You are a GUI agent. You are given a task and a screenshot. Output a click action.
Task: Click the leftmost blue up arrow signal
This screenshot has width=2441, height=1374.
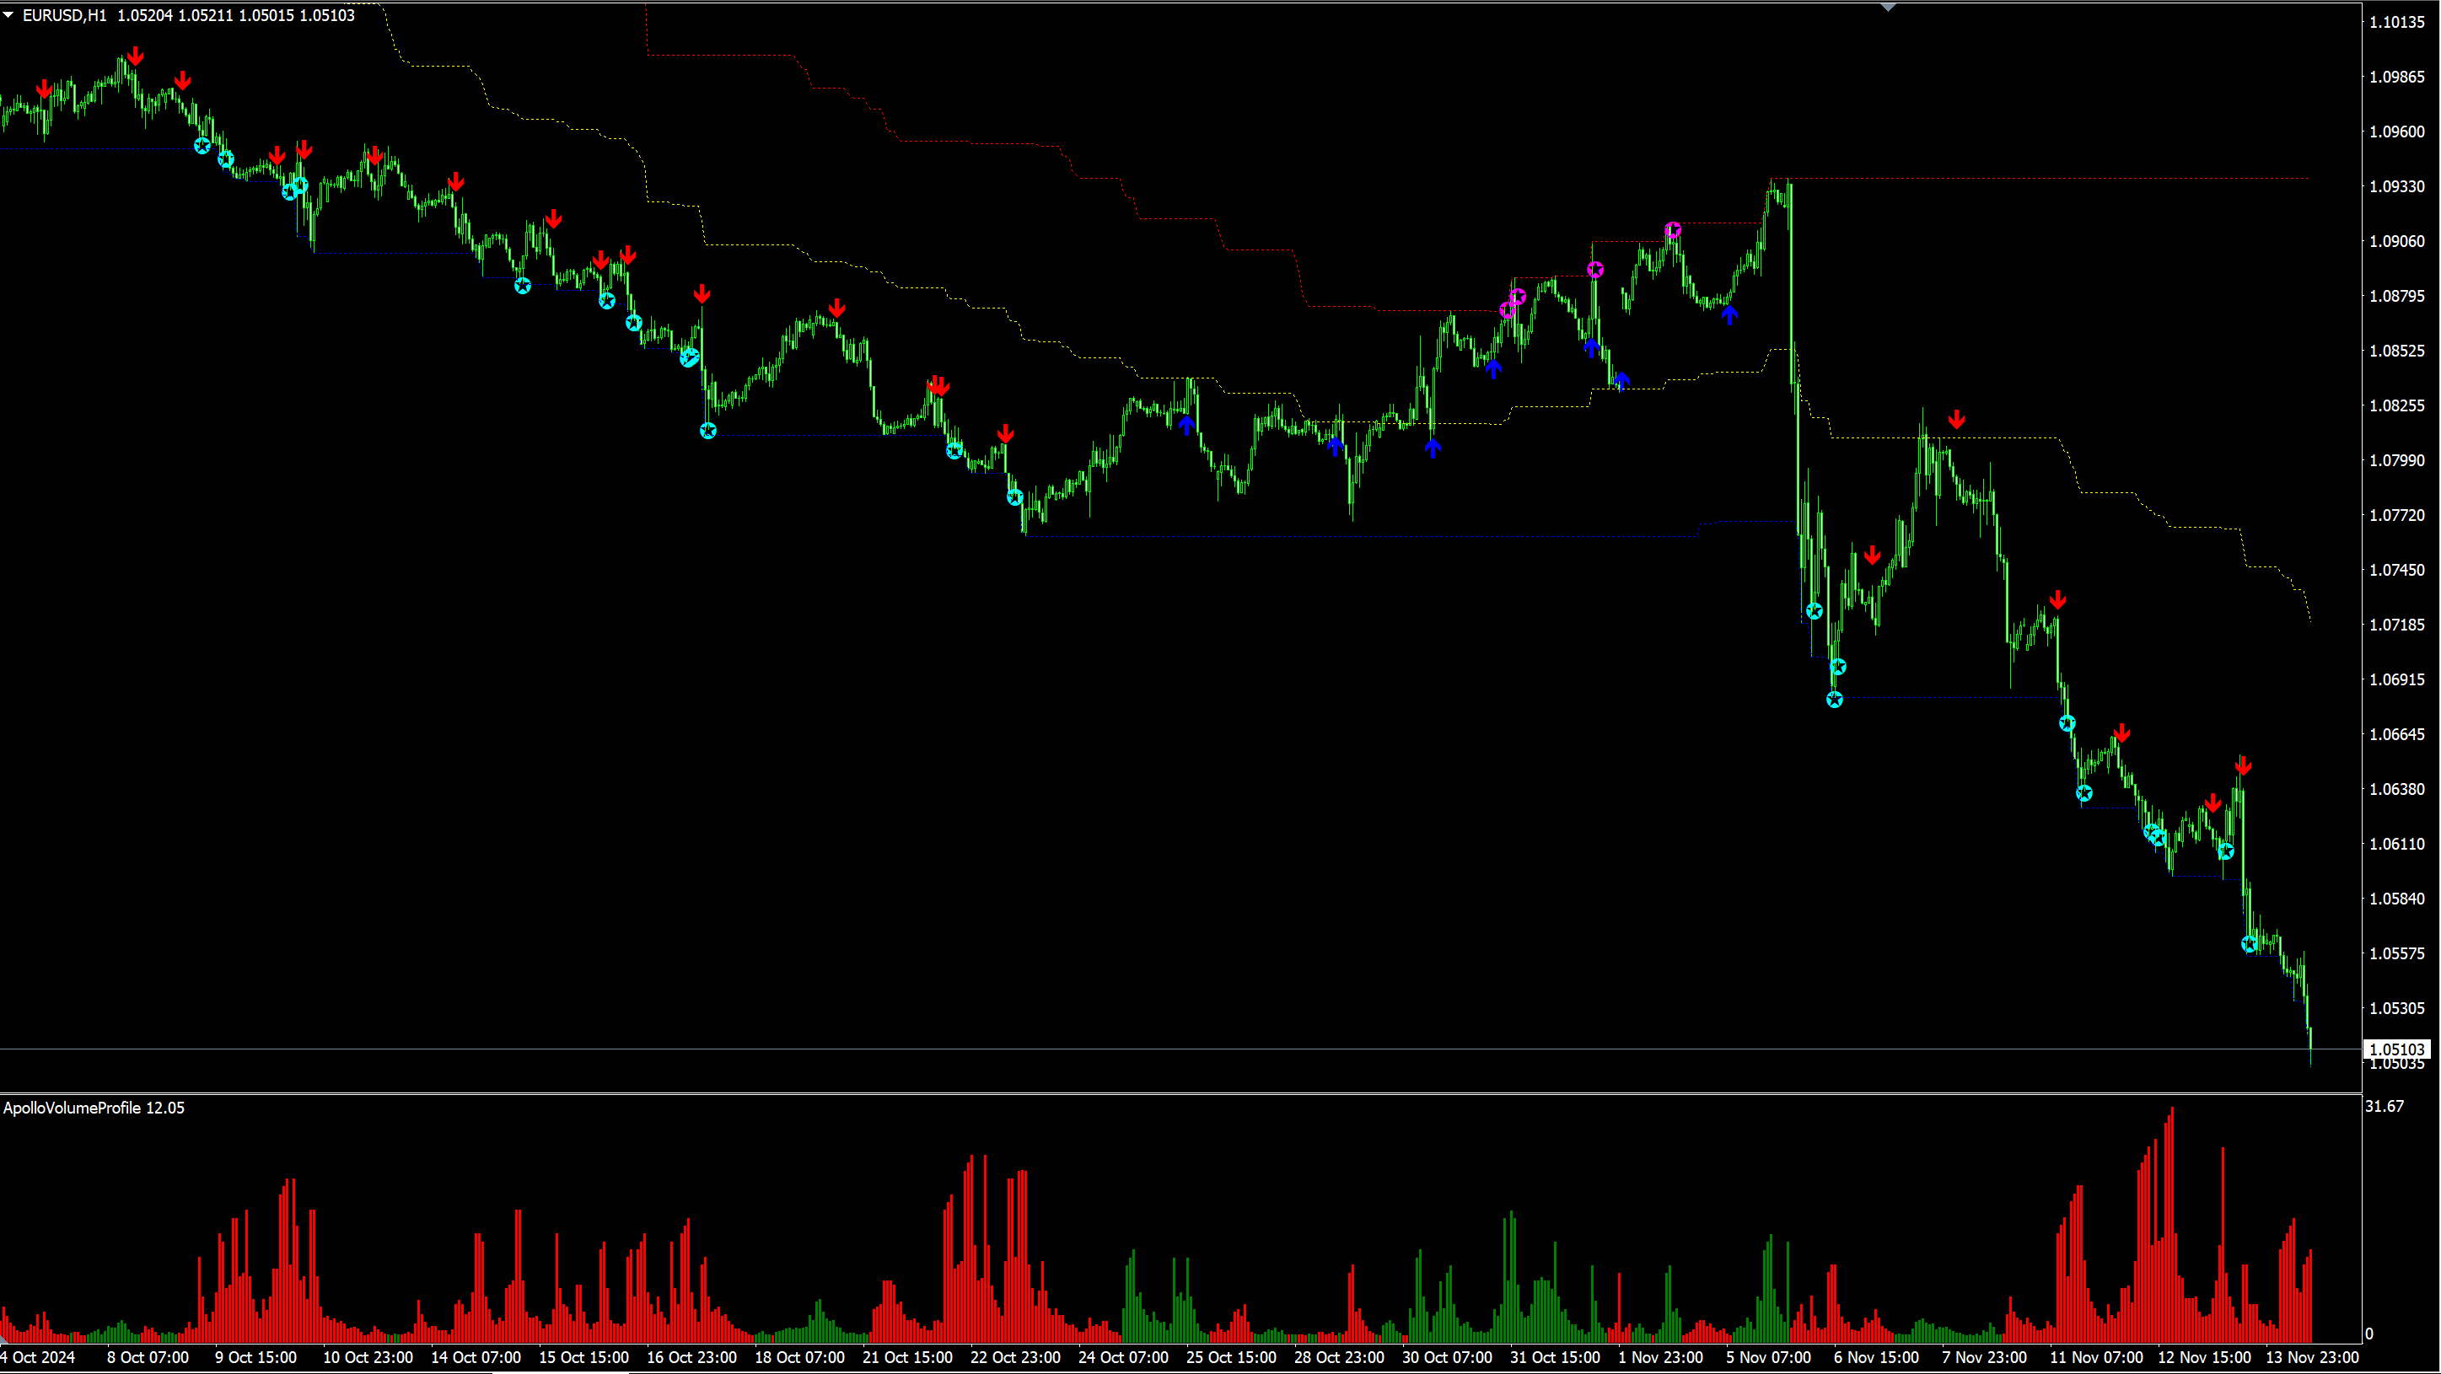tap(1186, 426)
